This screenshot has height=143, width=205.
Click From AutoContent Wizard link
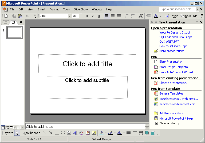tap(176, 72)
